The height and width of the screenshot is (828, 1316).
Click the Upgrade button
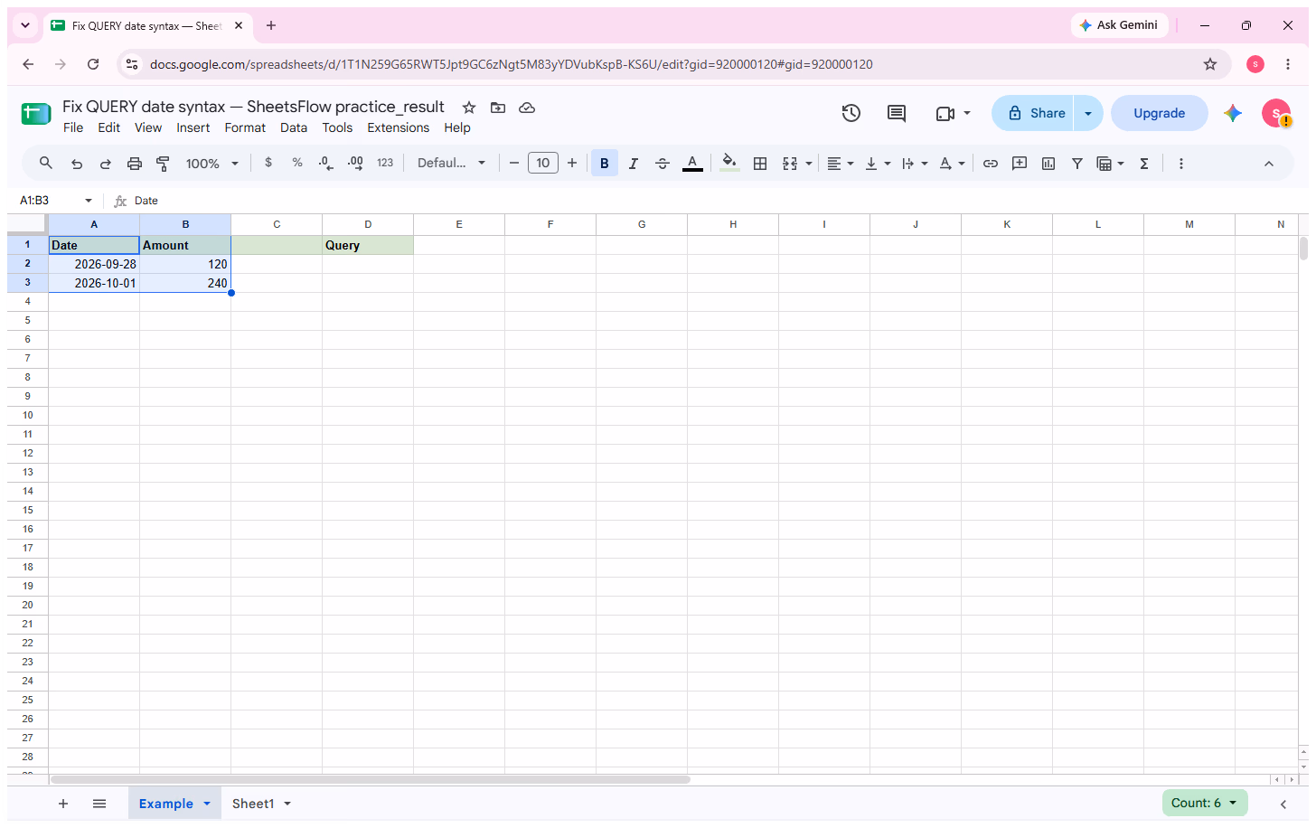(1160, 113)
